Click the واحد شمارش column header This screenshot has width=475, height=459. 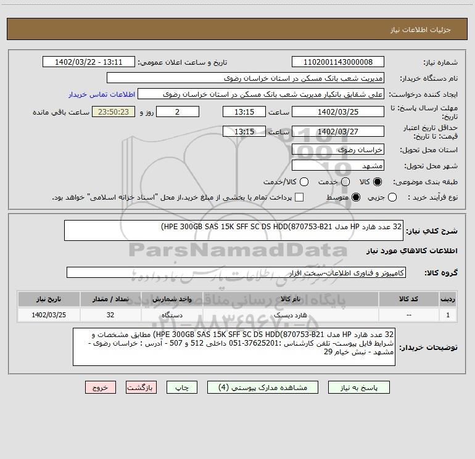point(171,299)
